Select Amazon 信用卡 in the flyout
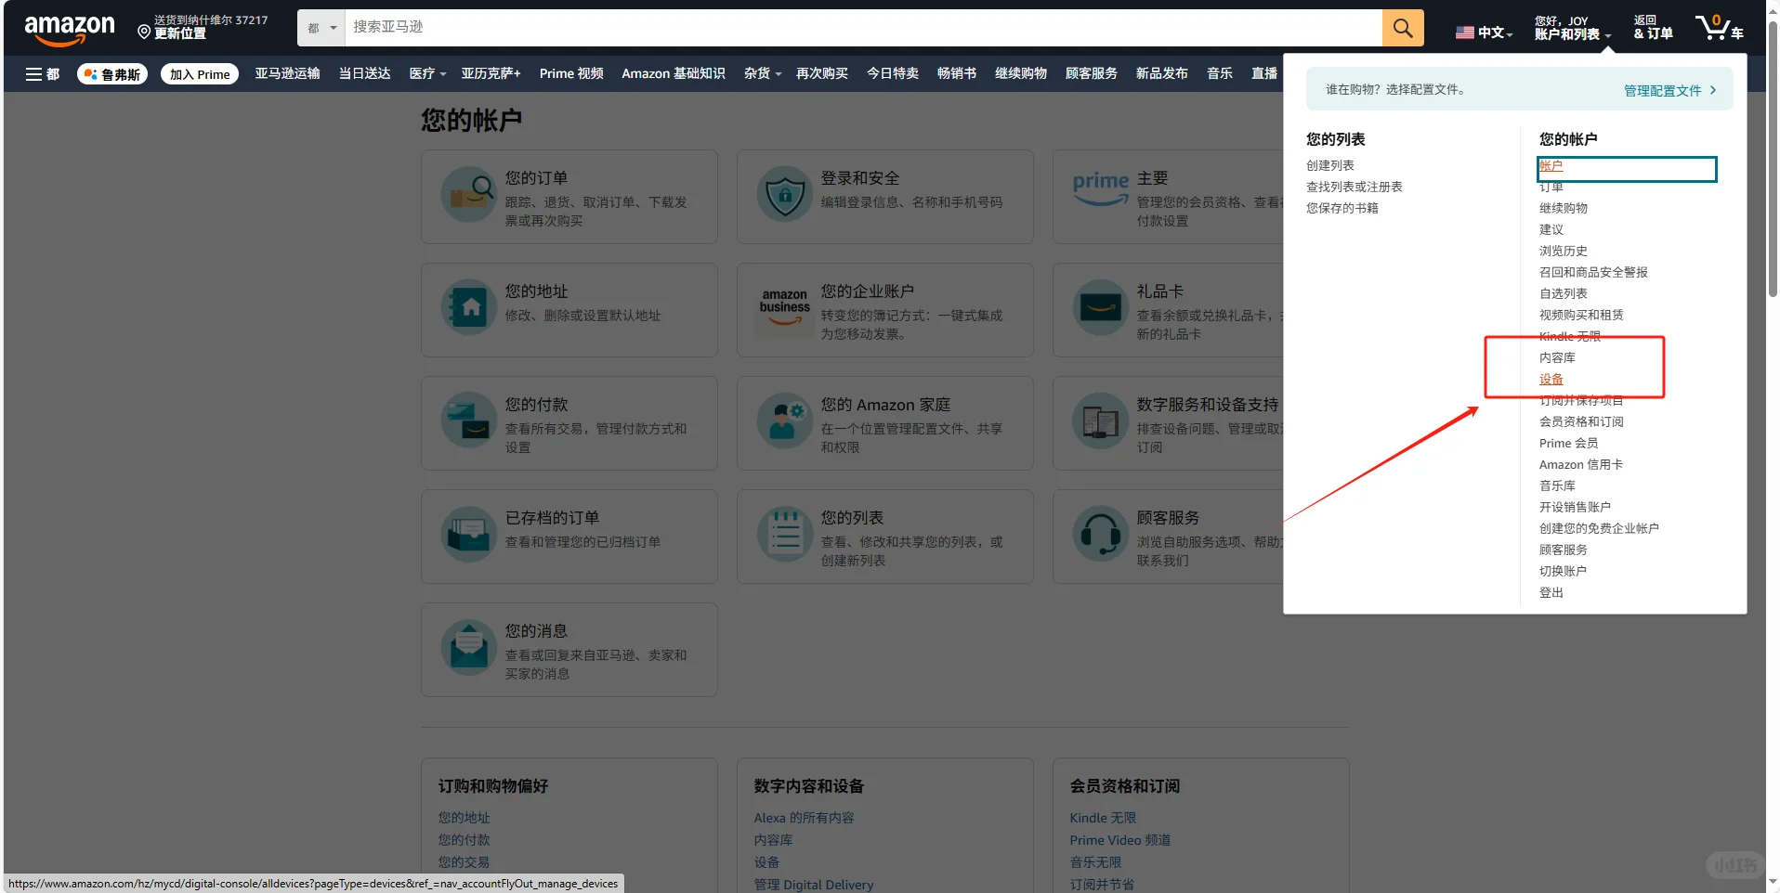This screenshot has height=893, width=1780. point(1581,465)
